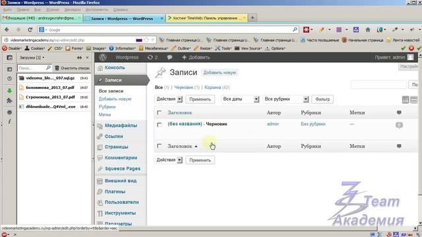Open the history clock sidebar icon
The height and width of the screenshot is (237, 422).
pos(9,79)
